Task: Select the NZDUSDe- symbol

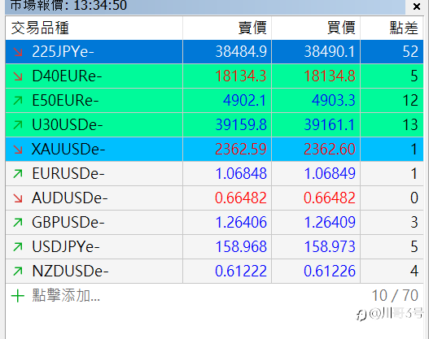Action: click(x=70, y=271)
